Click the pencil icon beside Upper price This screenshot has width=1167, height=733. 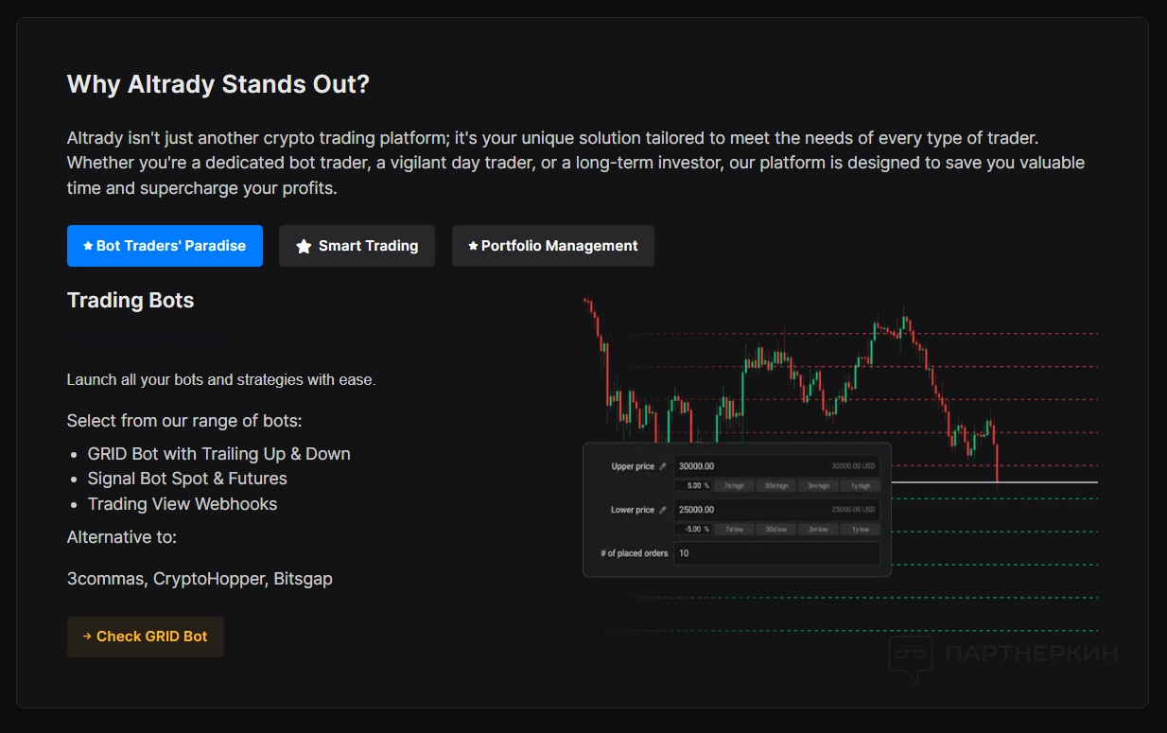pos(662,466)
